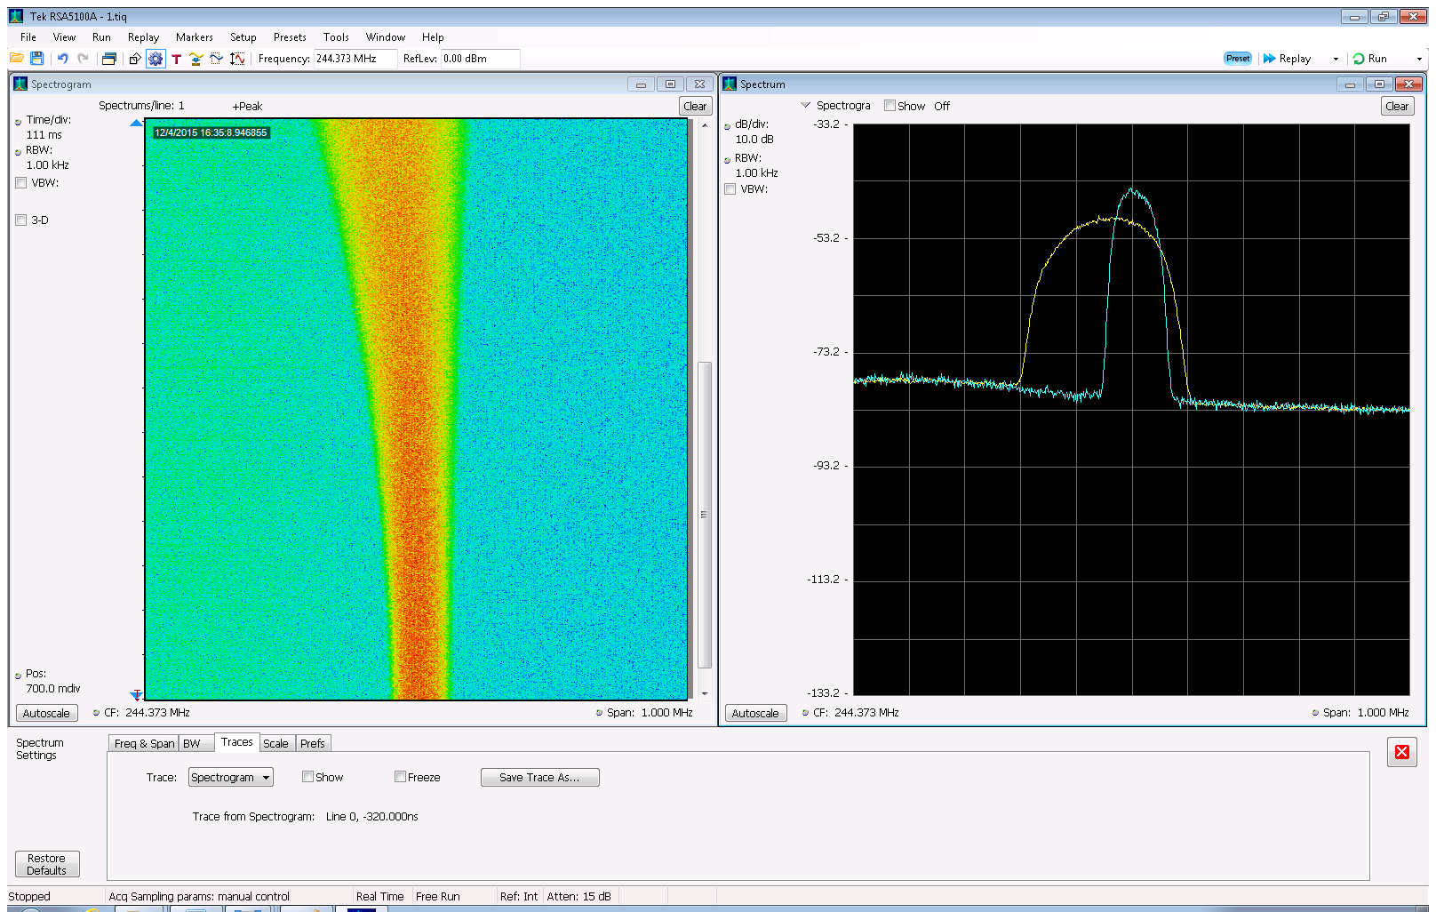Switch to the Scale tab
The image size is (1436, 912).
pos(275,744)
